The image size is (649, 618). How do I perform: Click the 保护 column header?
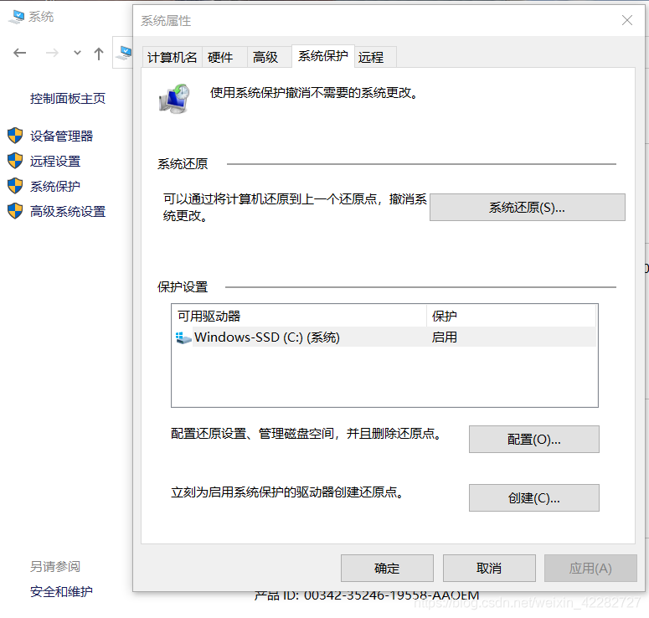pos(511,317)
